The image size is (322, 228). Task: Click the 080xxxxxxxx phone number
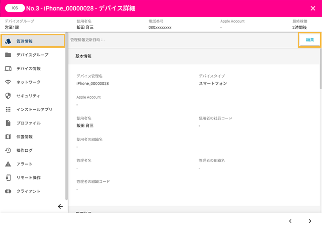click(x=160, y=27)
